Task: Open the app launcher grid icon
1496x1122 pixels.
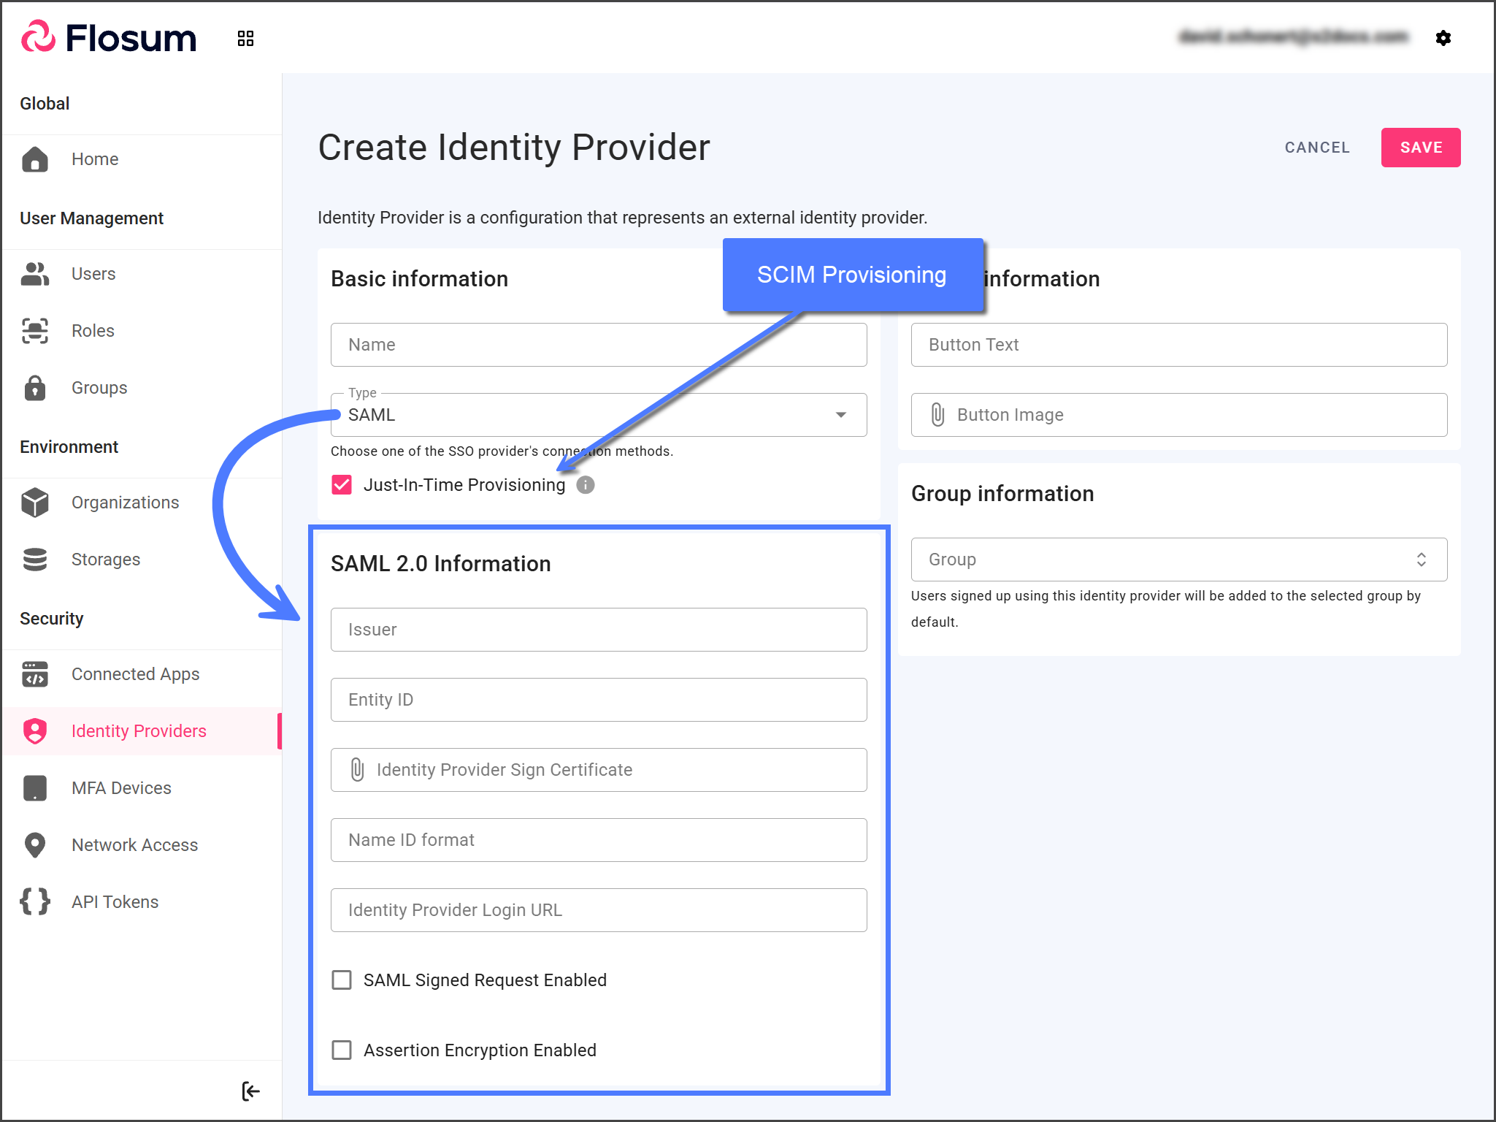Action: (x=245, y=38)
